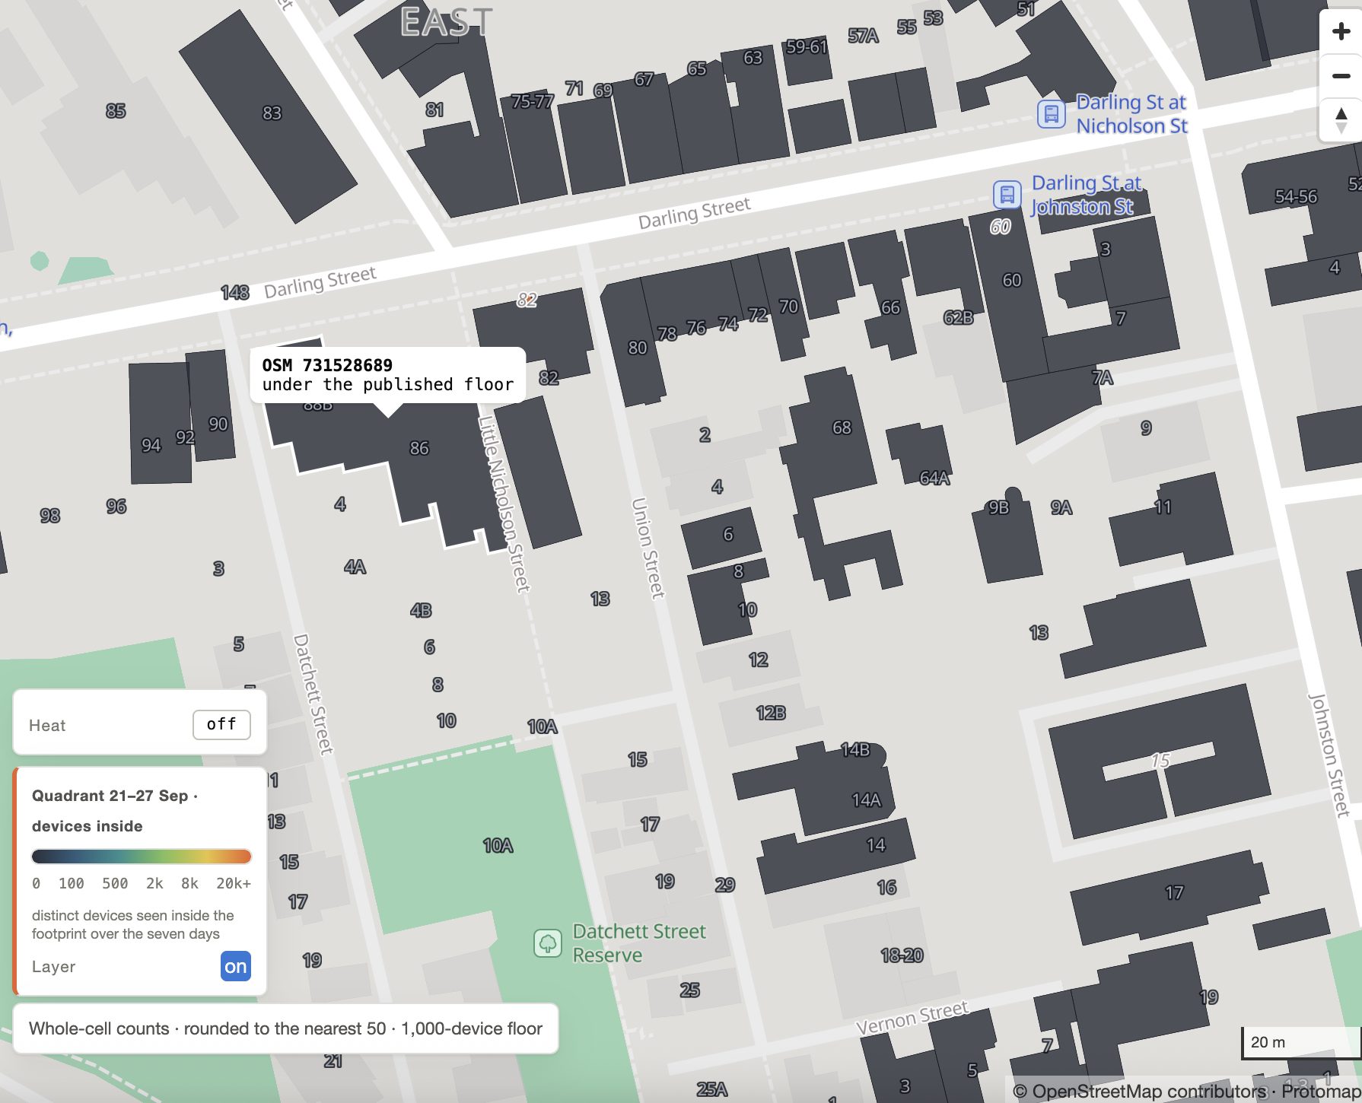Open the Protomaps attribution link
Screen dimensions: 1362x1103
pyautogui.click(x=1321, y=1092)
